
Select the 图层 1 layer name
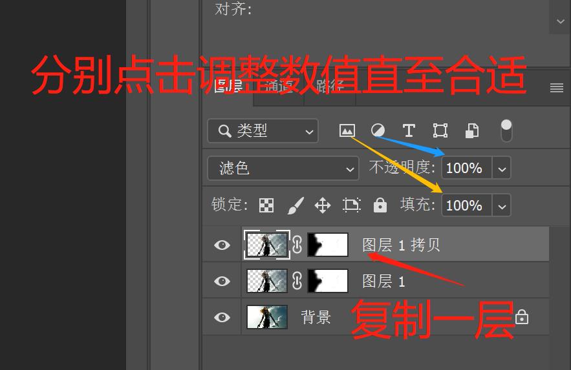click(x=383, y=282)
